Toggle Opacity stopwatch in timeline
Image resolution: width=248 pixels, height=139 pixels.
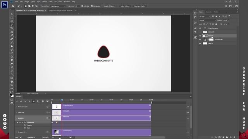[x=25, y=125]
